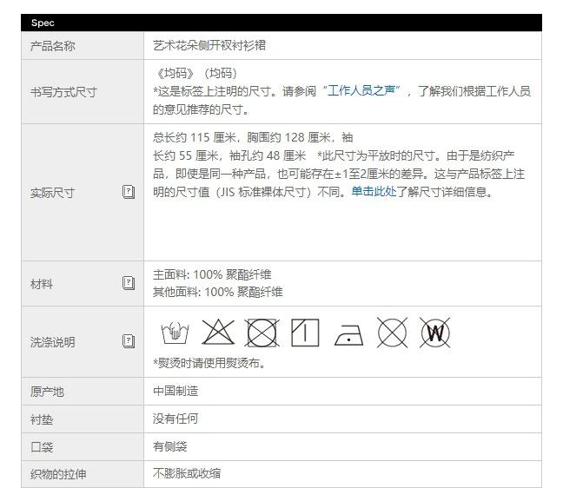Select the product name 艺术花朵侧开衩衬衫裙
The width and height of the screenshot is (563, 488).
pyautogui.click(x=209, y=45)
